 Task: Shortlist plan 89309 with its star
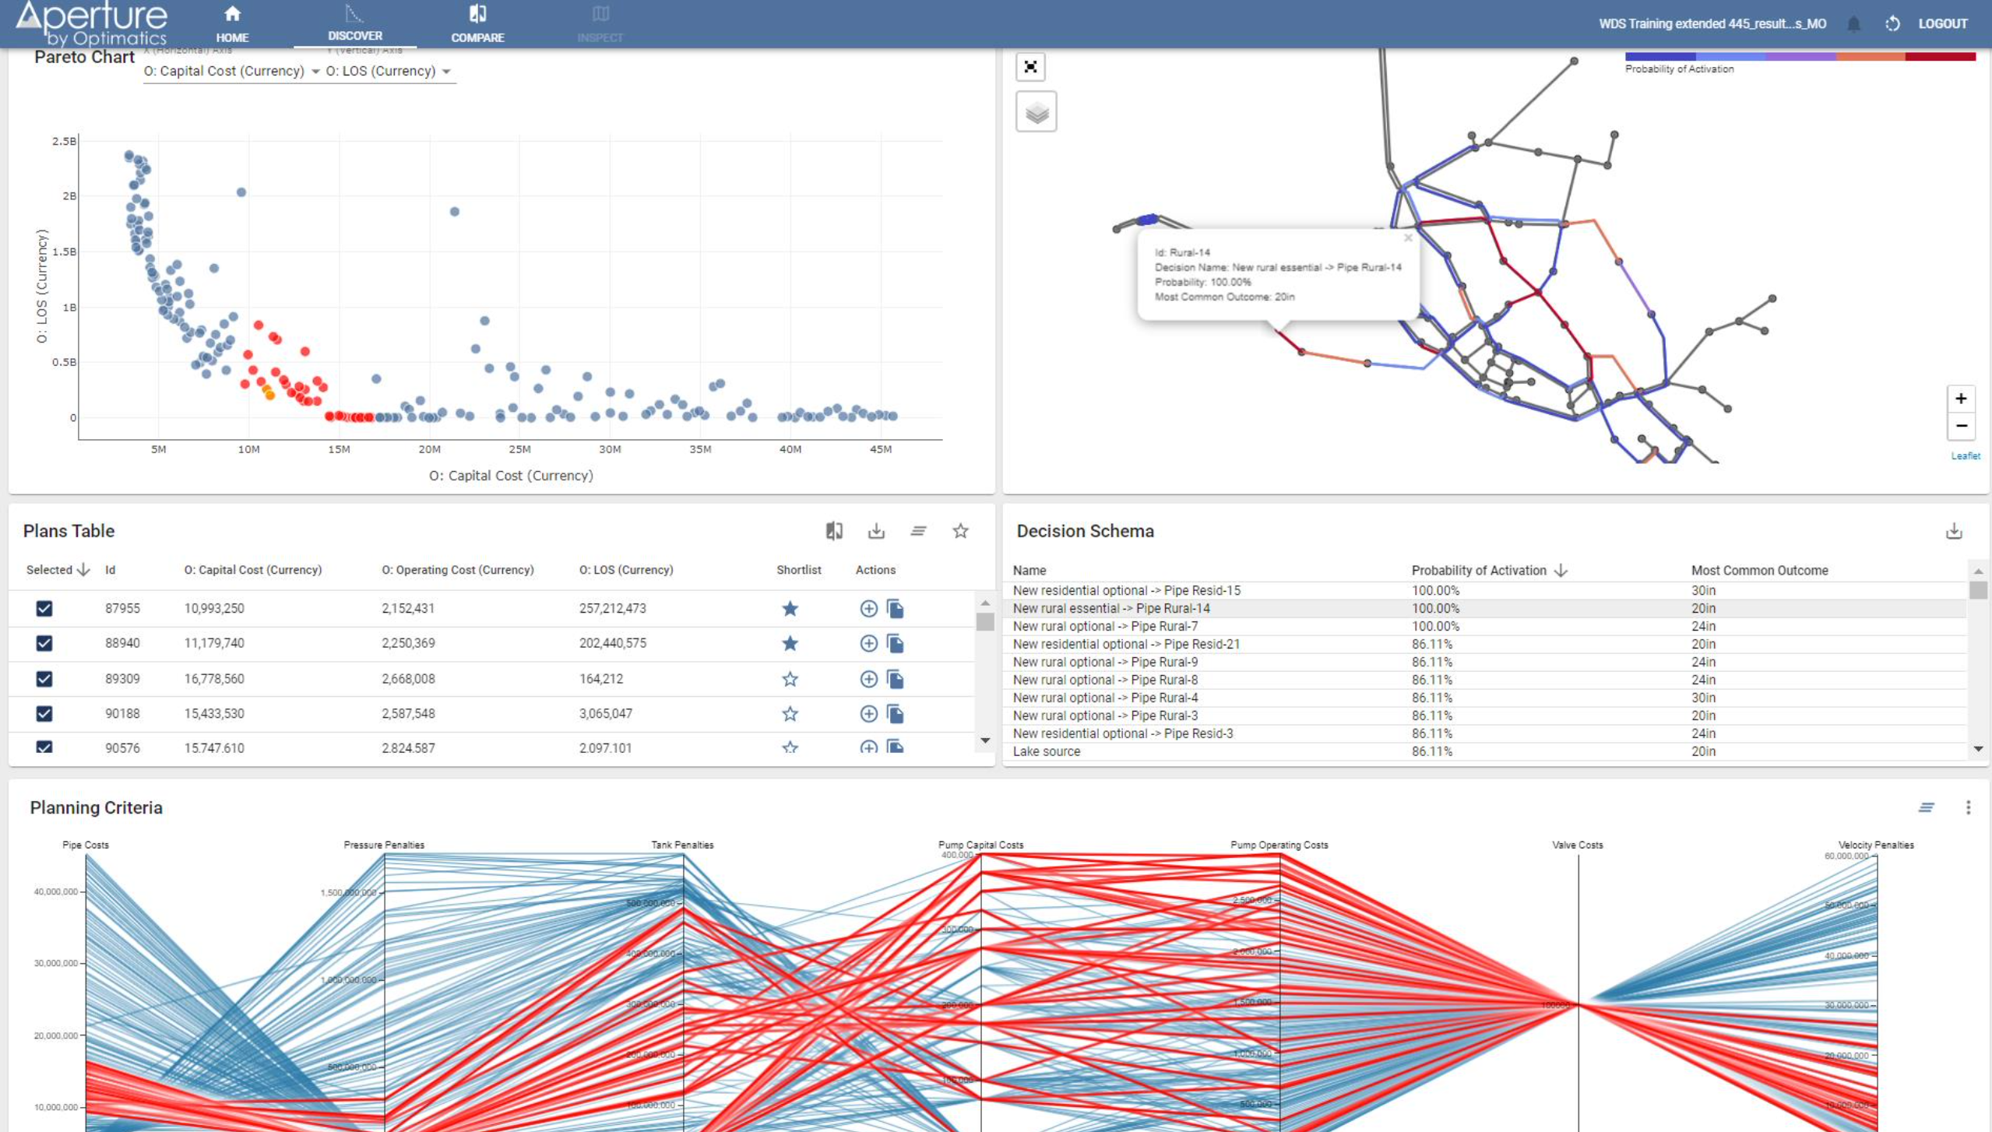click(790, 679)
